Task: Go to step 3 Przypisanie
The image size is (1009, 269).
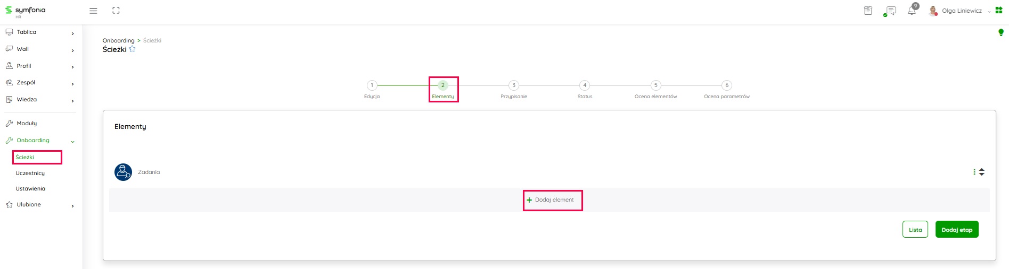Action: 513,85
